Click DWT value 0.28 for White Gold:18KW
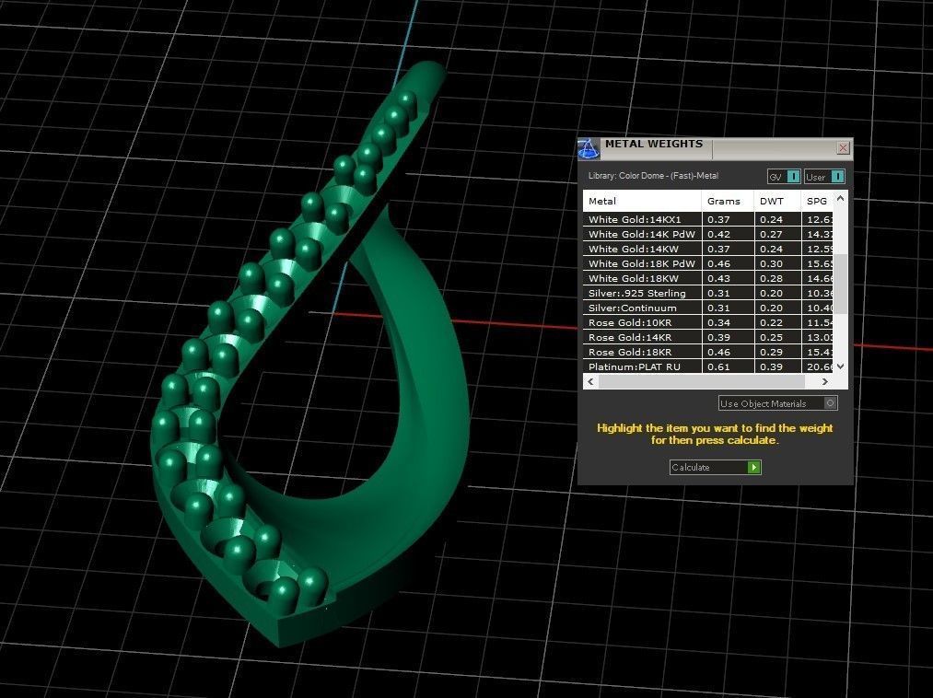Image resolution: width=933 pixels, height=698 pixels. click(771, 278)
